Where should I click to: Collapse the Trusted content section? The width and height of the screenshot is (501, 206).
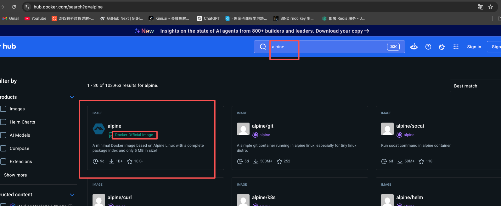click(72, 195)
